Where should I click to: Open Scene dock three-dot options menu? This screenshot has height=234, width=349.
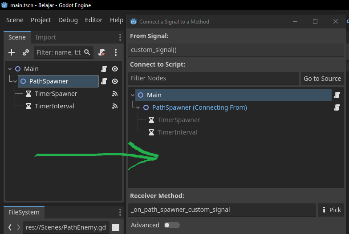[120, 37]
